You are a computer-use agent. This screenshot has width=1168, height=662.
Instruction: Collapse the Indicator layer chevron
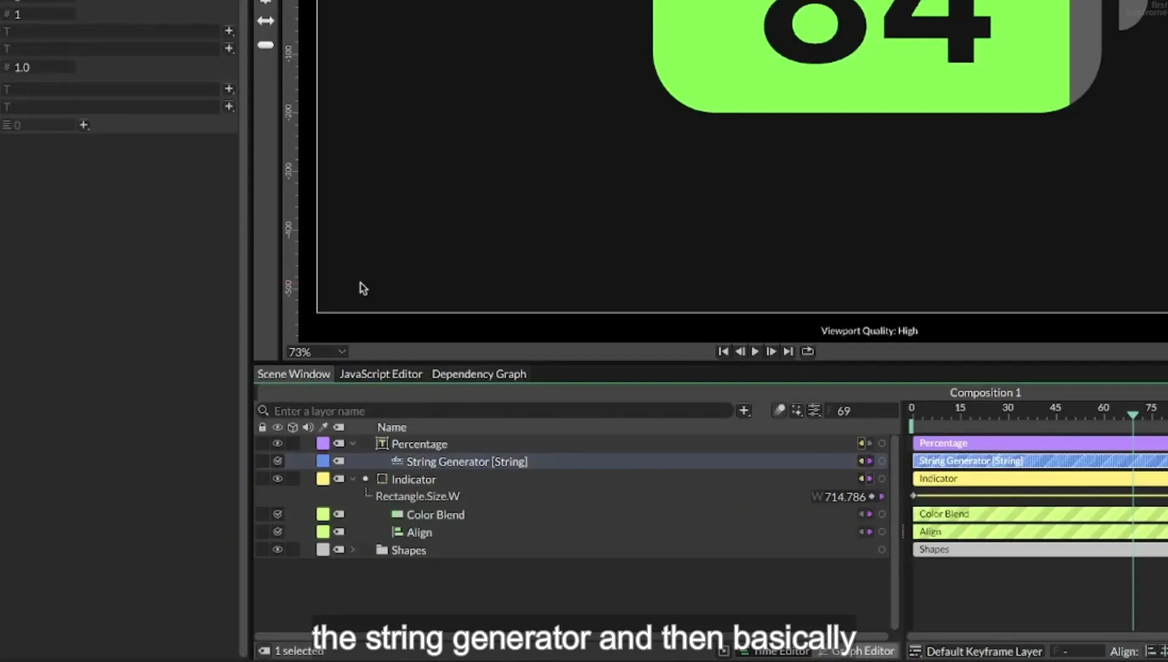point(353,479)
